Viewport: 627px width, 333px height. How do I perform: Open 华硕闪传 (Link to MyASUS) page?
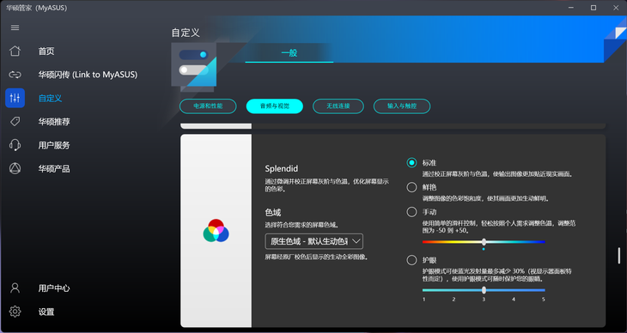click(88, 75)
